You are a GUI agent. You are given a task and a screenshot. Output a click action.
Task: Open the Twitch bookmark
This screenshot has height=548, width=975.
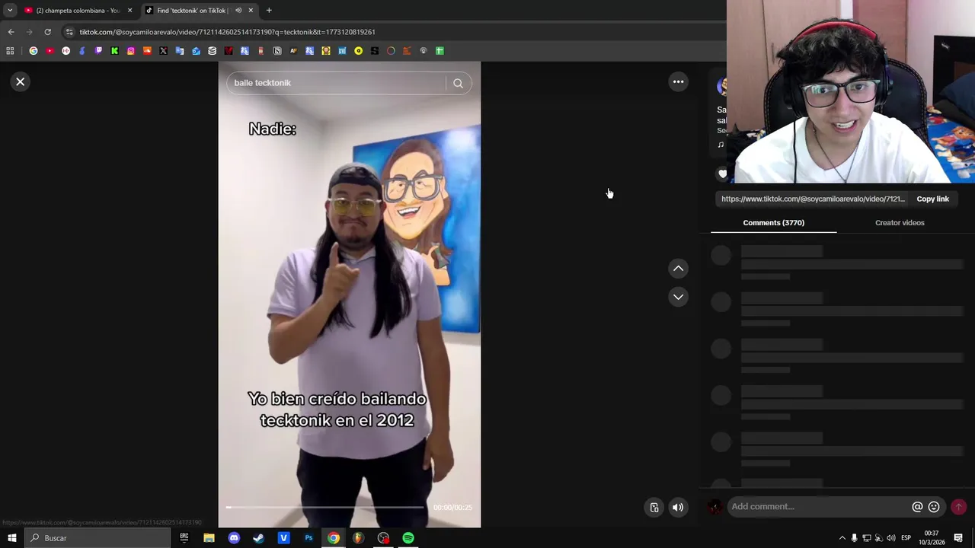coord(98,51)
